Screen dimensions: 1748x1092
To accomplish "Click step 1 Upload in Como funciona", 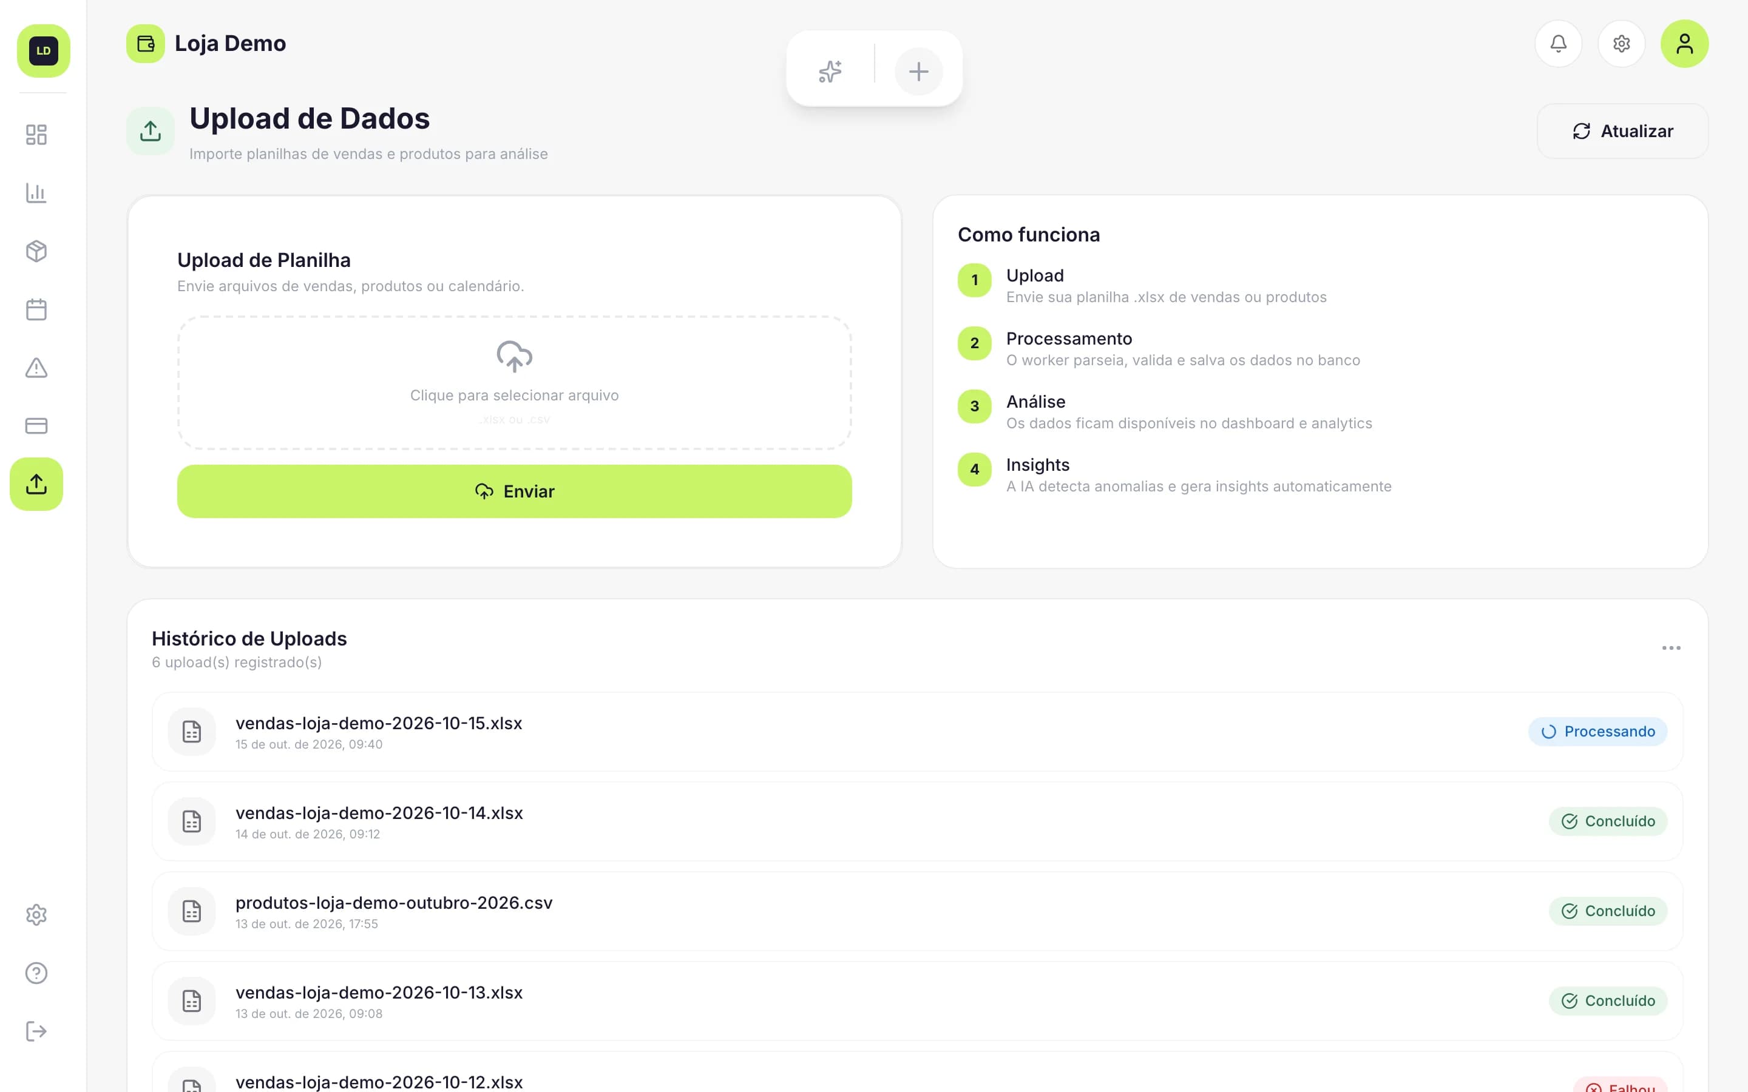I will pos(1035,275).
